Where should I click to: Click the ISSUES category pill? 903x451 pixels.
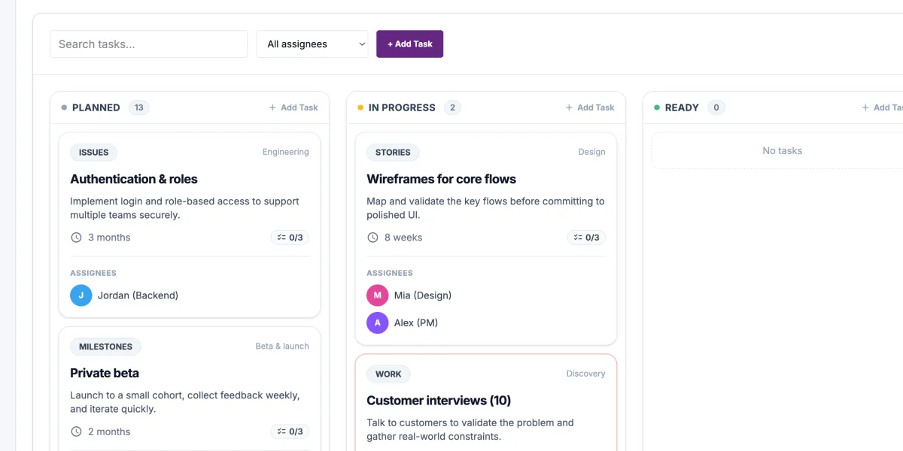(x=93, y=152)
